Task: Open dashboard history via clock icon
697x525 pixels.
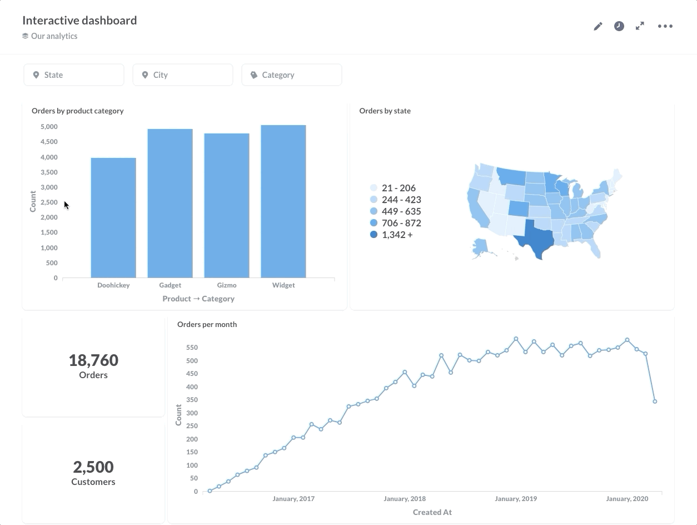Action: pyautogui.click(x=619, y=26)
